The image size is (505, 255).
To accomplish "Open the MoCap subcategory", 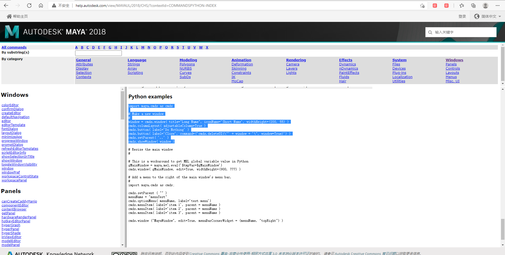I will [237, 81].
